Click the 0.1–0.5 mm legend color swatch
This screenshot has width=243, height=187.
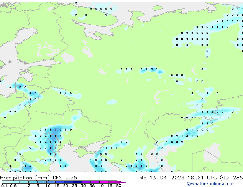[7, 182]
